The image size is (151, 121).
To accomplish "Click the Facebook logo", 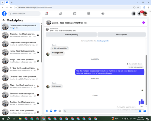I will (4, 14).
